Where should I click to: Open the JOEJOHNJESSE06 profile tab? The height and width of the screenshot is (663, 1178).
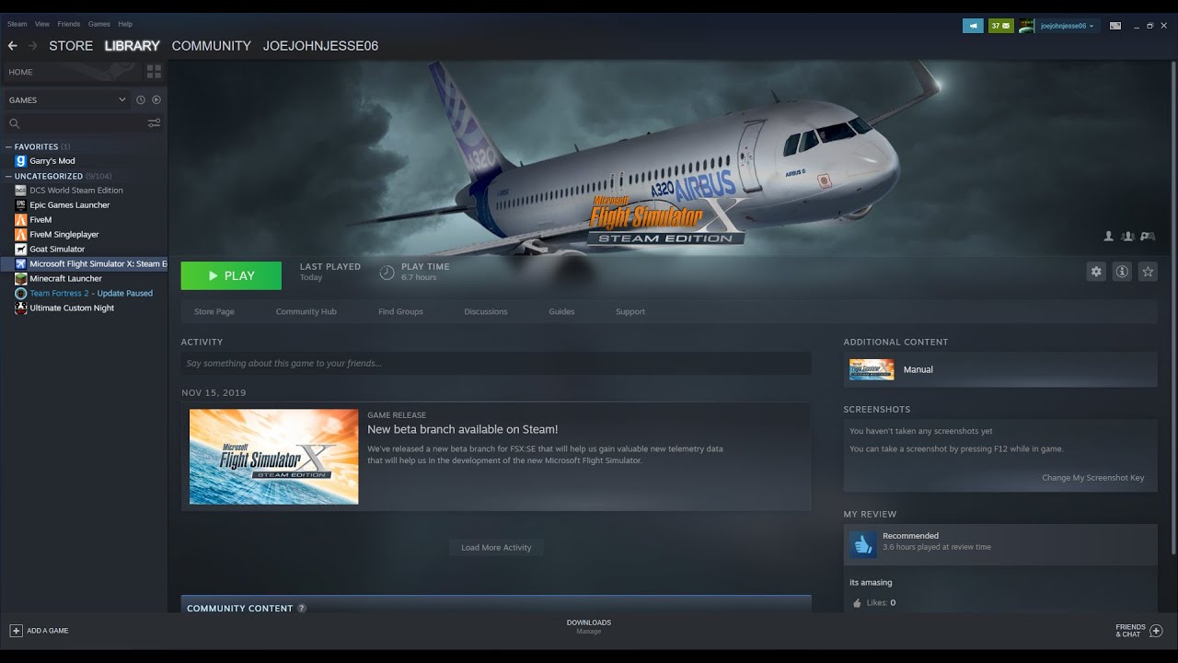click(x=320, y=45)
